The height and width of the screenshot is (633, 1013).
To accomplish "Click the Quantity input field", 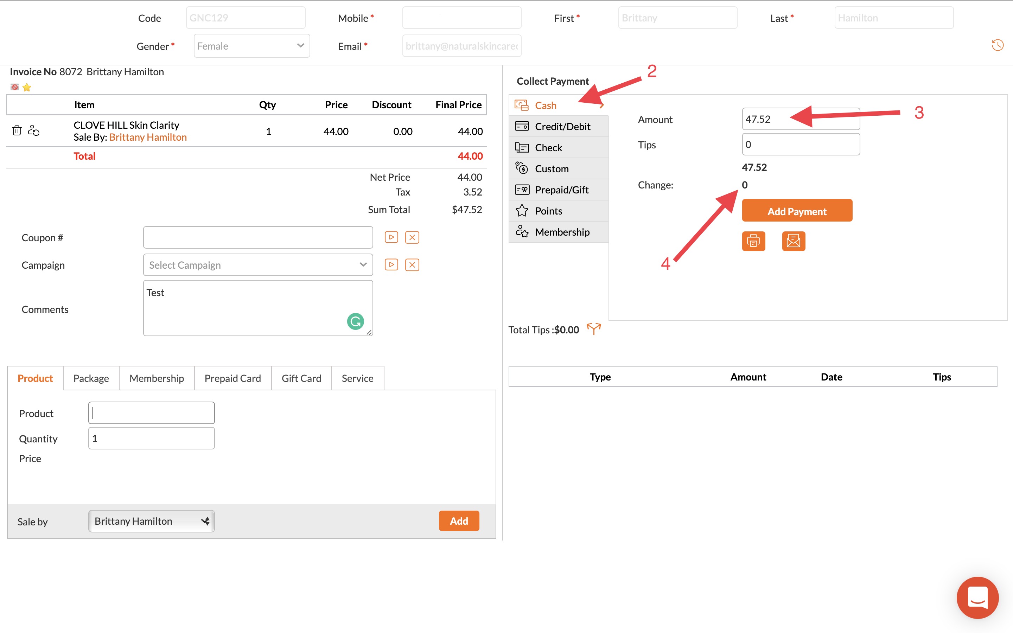I will point(152,438).
